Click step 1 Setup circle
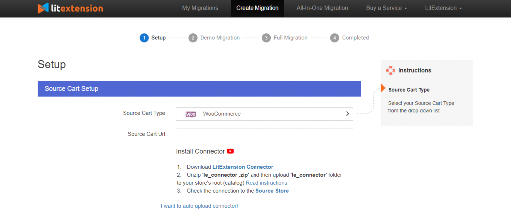This screenshot has height=218, width=511. [x=144, y=38]
